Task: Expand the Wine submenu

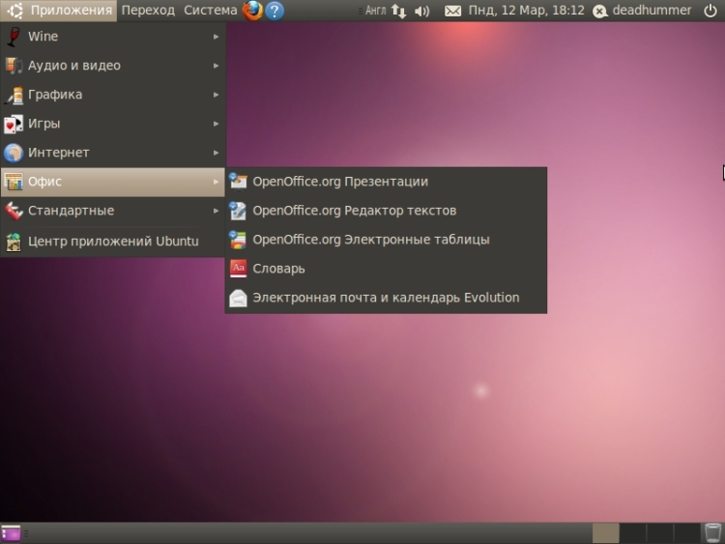Action: [x=43, y=37]
